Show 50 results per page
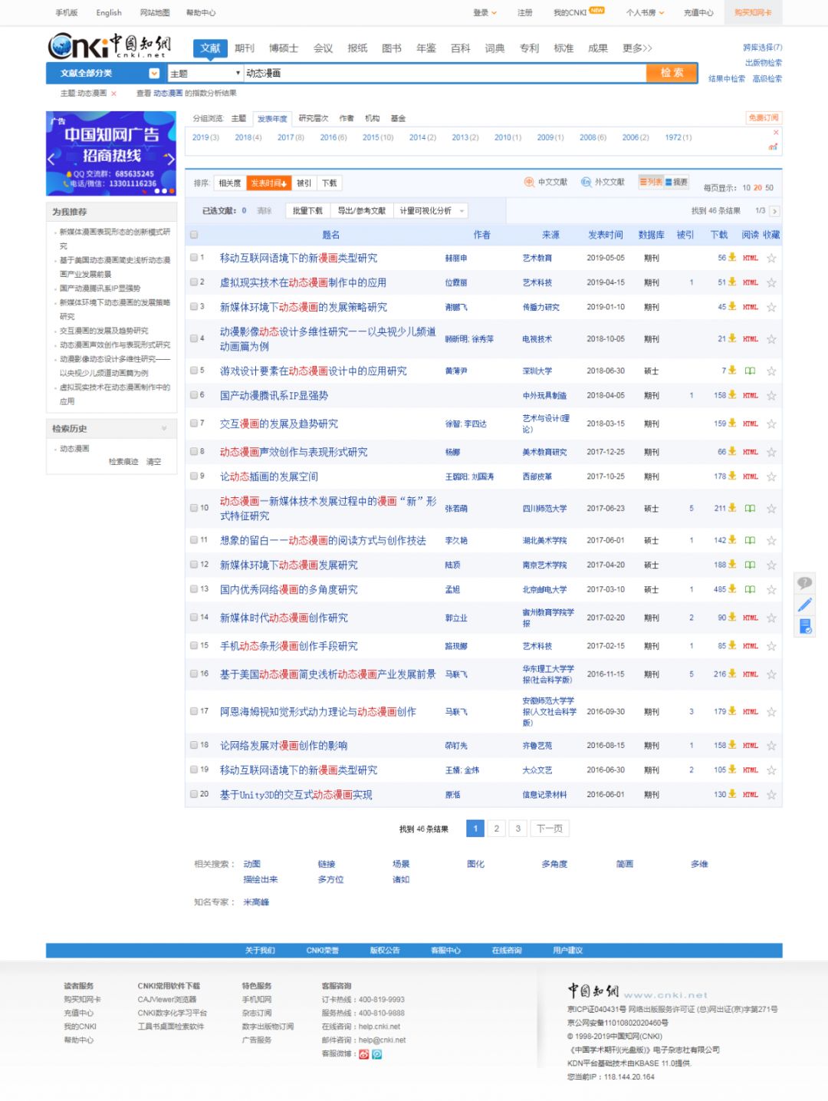Screen dimensions: 828x1101 (769, 188)
